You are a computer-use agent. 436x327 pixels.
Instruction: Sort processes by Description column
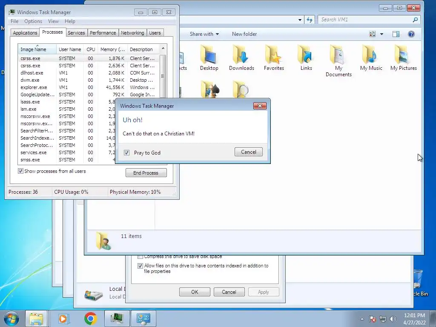143,49
